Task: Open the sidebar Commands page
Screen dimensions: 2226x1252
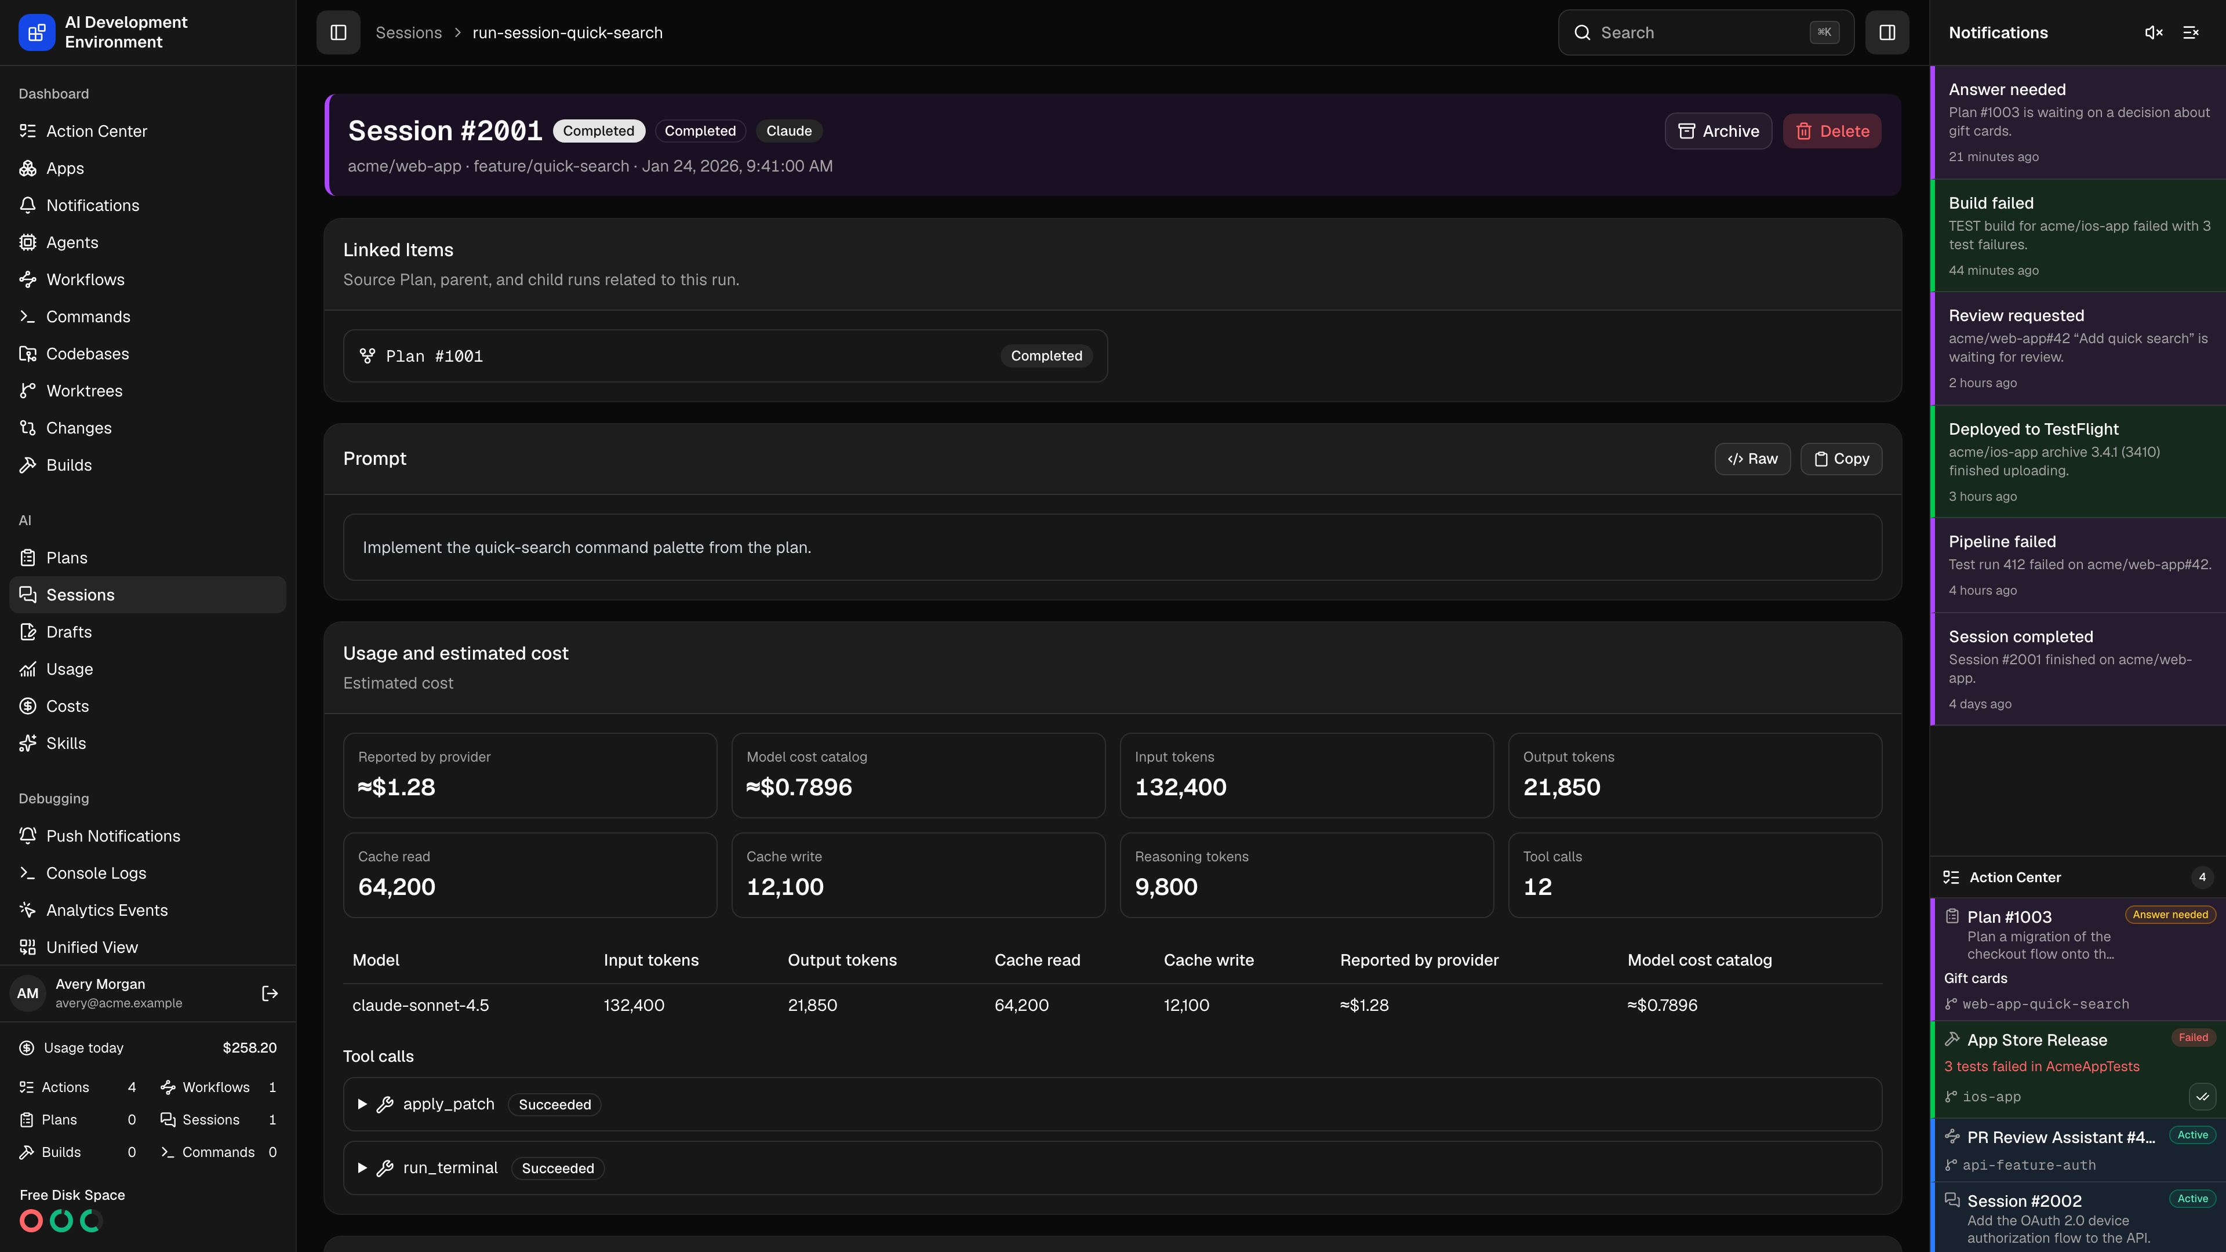Action: point(148,316)
